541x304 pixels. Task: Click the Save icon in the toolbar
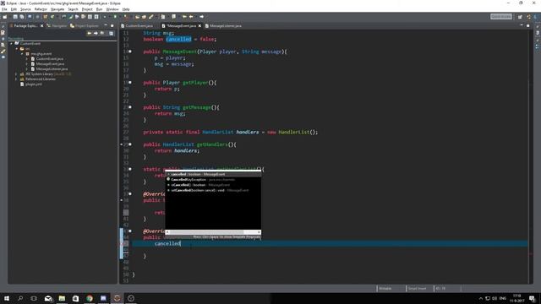click(x=15, y=17)
